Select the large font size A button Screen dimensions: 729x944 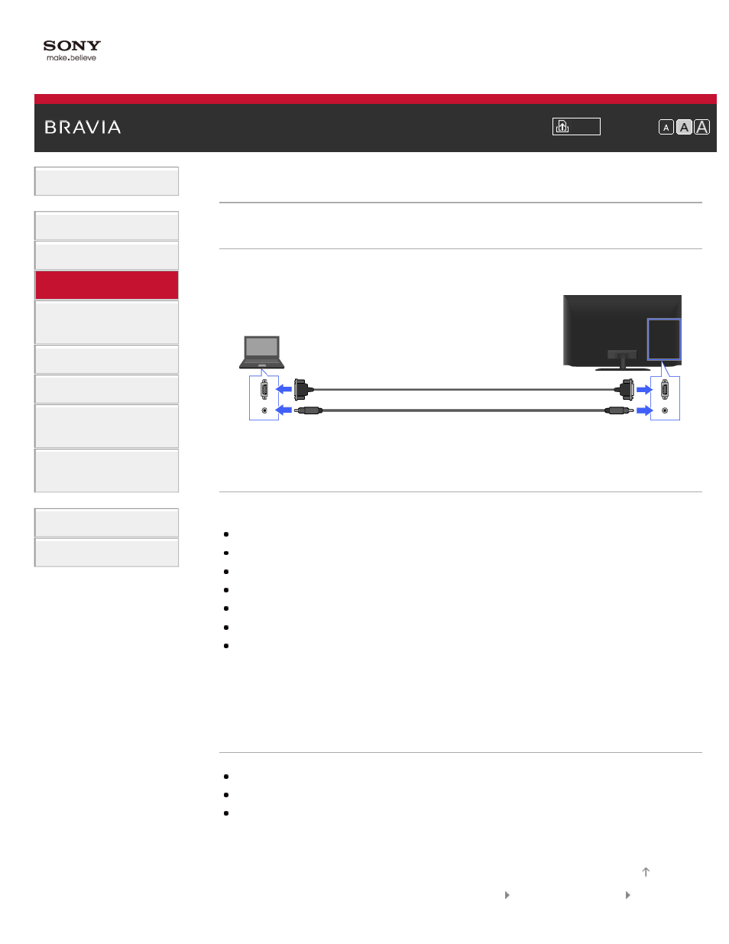pyautogui.click(x=701, y=128)
